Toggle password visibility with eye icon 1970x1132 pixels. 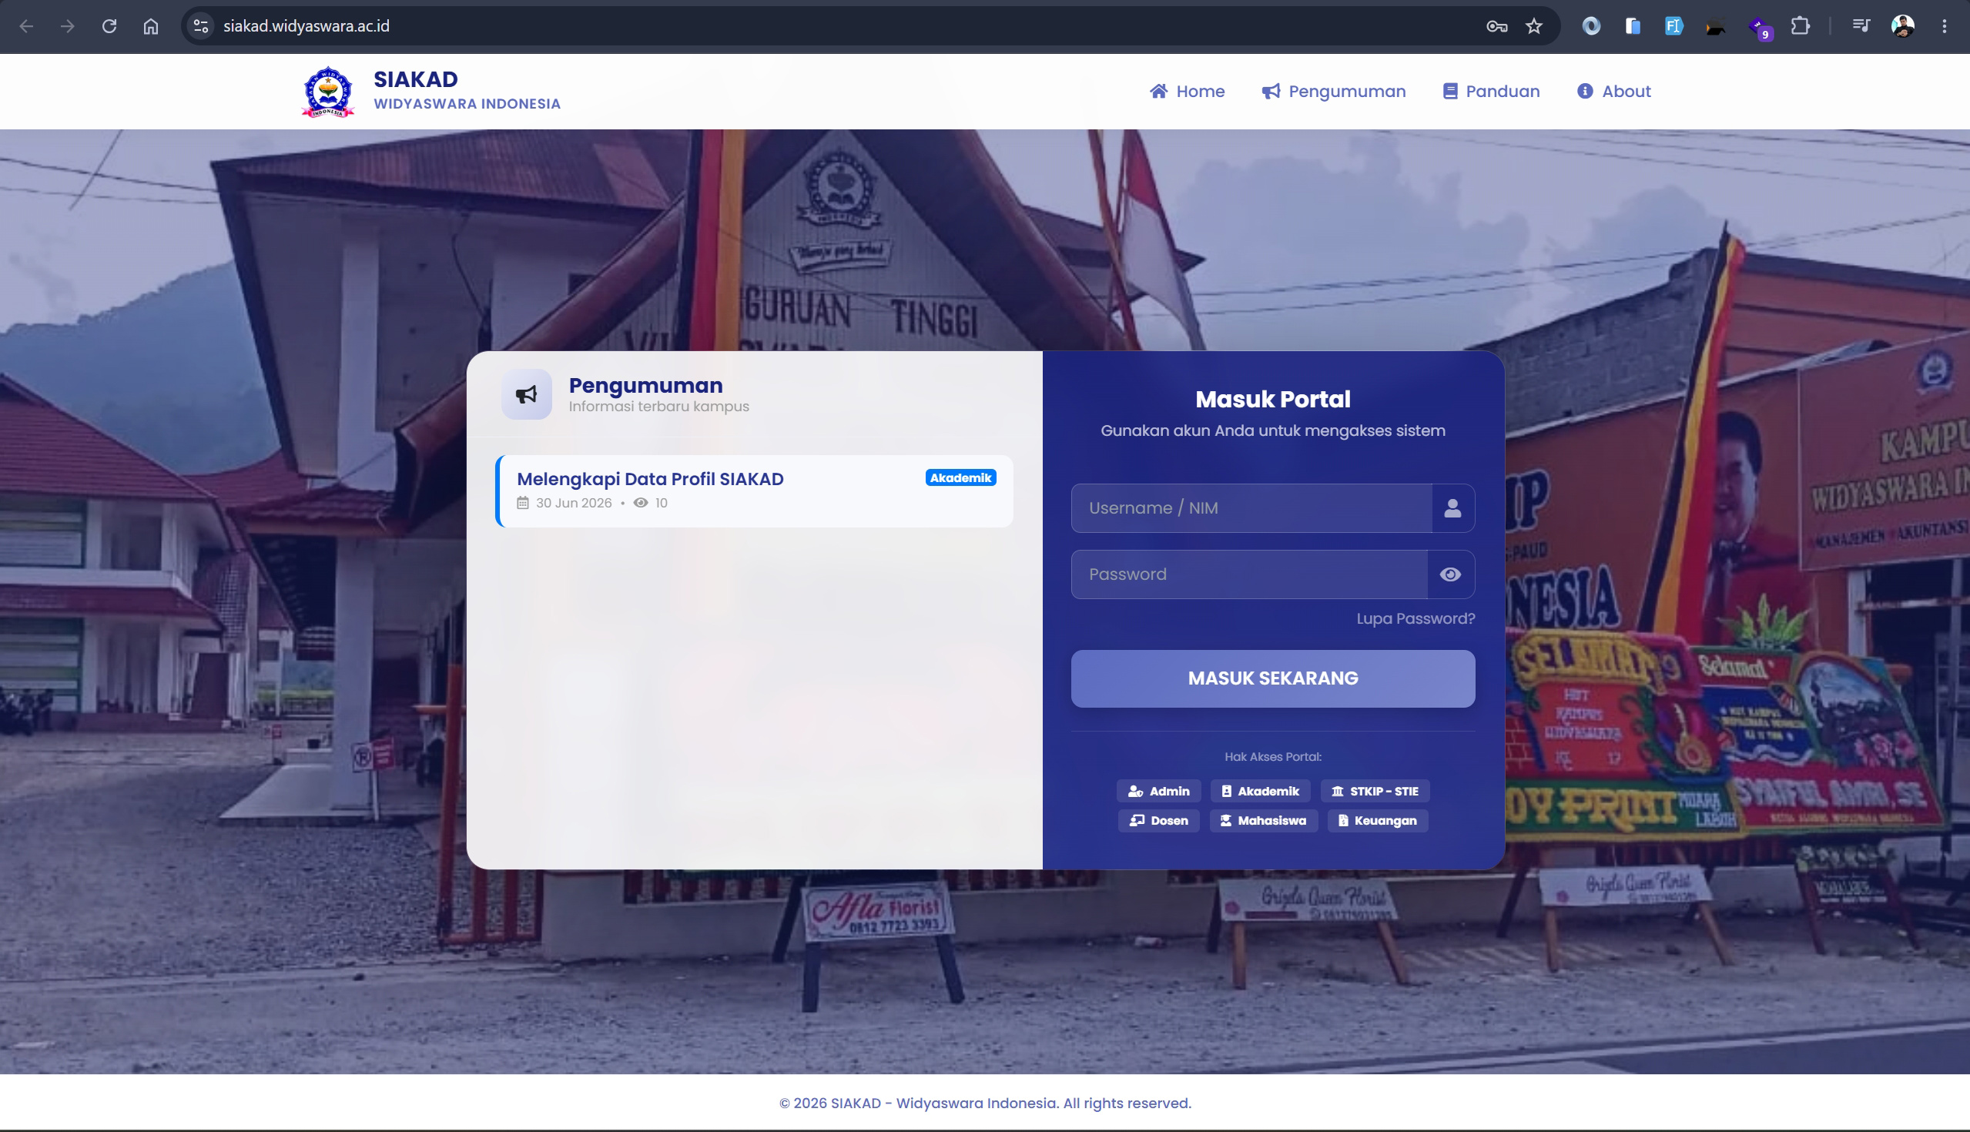click(1450, 574)
